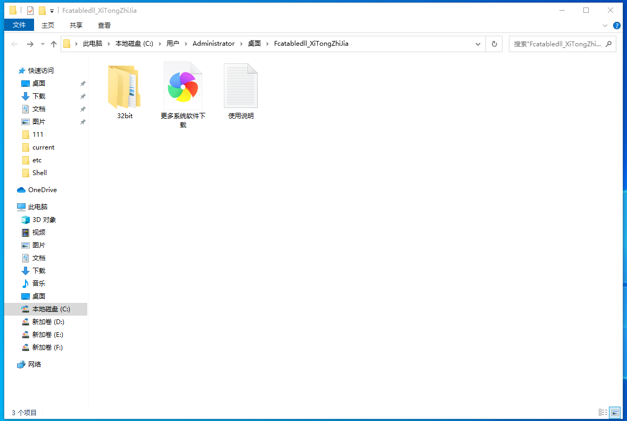Viewport: 627px width, 421px height.
Task: Switch to the 查看 ribbon tab
Action: (x=104, y=25)
